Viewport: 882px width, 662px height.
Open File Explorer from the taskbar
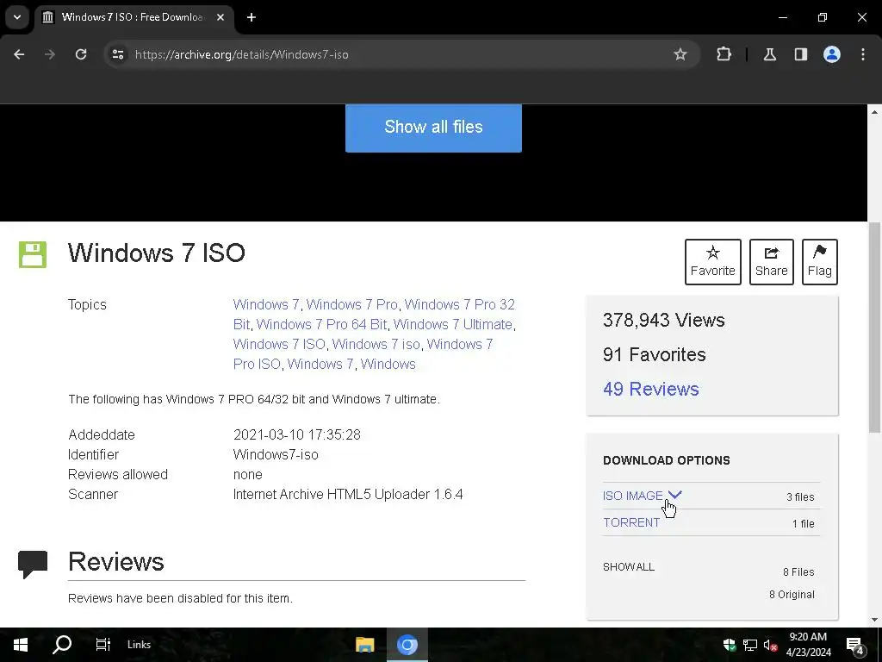(x=365, y=645)
